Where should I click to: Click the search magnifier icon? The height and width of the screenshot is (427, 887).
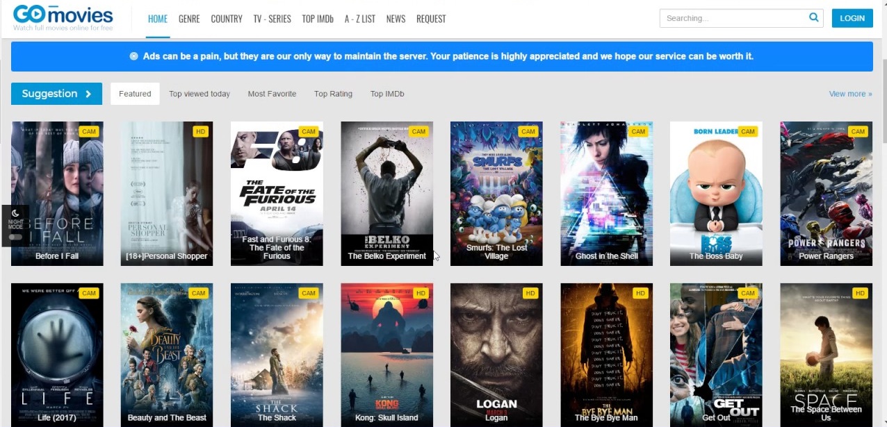pos(813,17)
